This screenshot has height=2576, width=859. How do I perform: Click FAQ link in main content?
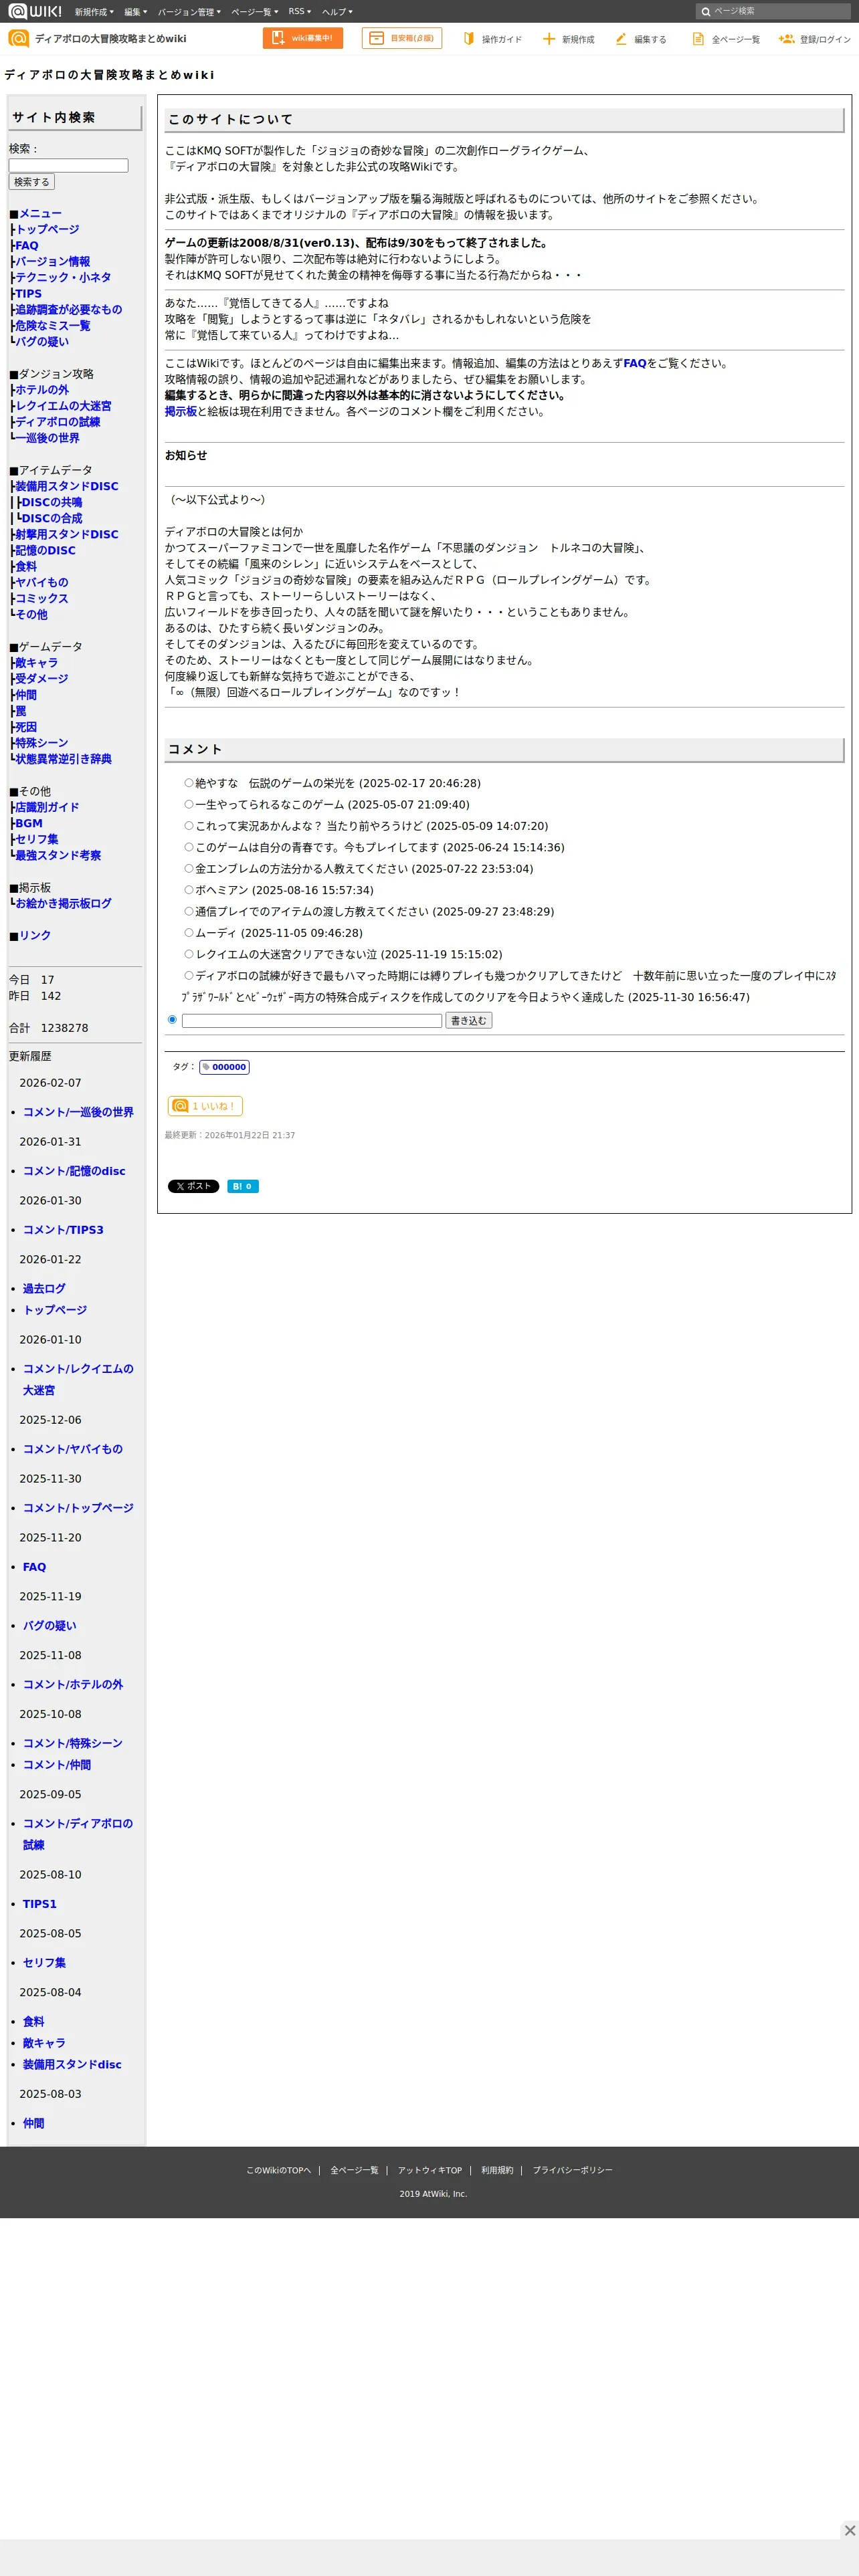click(634, 363)
